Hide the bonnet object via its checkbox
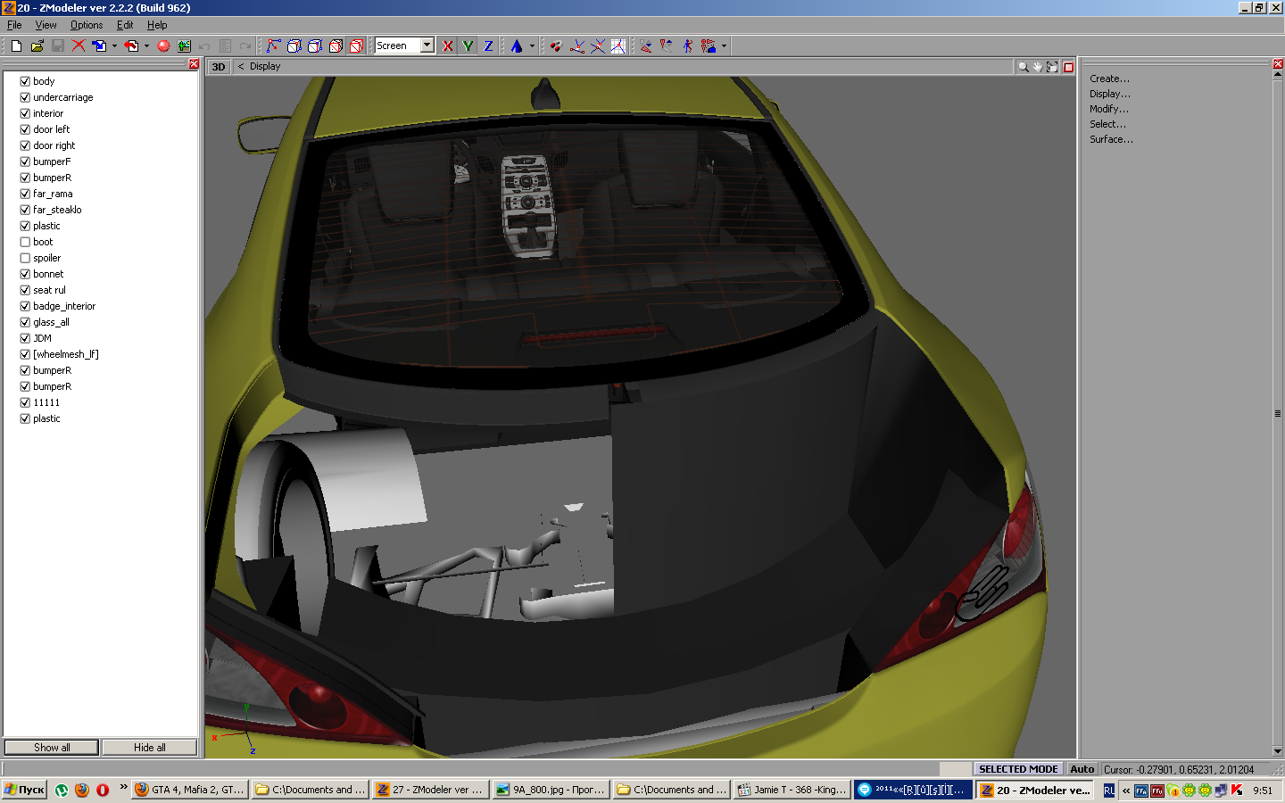Screen dimensions: 1285x803 coord(25,274)
